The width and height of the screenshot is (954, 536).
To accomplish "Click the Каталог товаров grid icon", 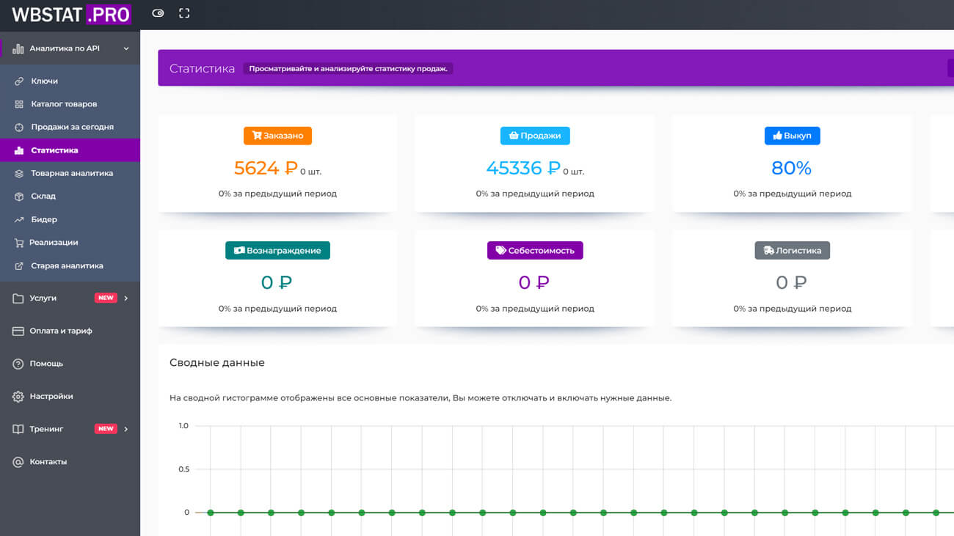I will pyautogui.click(x=19, y=104).
